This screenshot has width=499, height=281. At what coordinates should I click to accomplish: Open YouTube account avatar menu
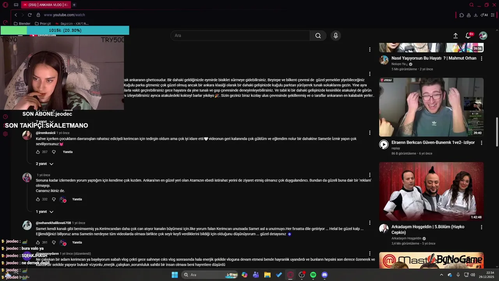(483, 36)
